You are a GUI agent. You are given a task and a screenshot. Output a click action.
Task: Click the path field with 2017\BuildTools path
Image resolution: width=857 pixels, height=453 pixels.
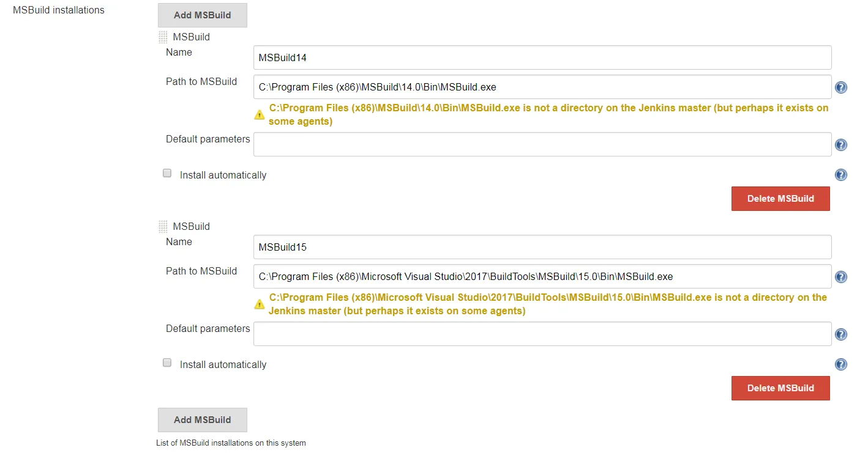click(542, 276)
